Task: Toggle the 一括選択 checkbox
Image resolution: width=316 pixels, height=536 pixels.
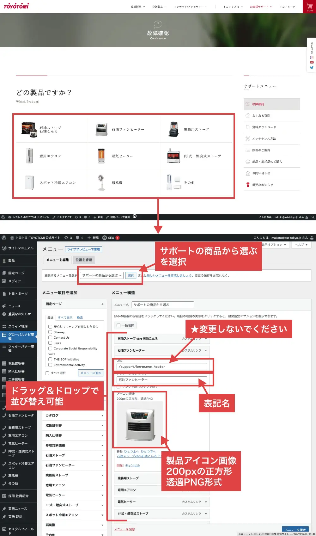Action: point(118,325)
